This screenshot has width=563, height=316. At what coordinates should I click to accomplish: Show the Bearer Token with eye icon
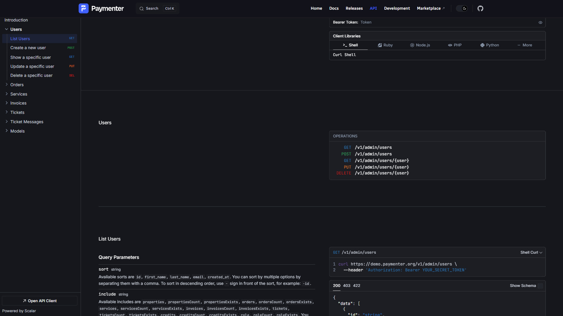[x=540, y=22]
